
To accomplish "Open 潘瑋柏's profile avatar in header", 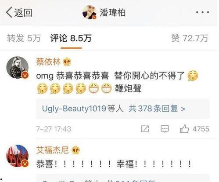I will (90, 12).
